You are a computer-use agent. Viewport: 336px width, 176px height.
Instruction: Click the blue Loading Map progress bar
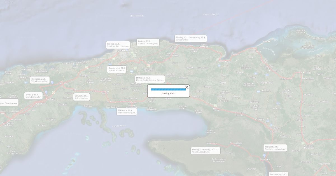[168, 89]
